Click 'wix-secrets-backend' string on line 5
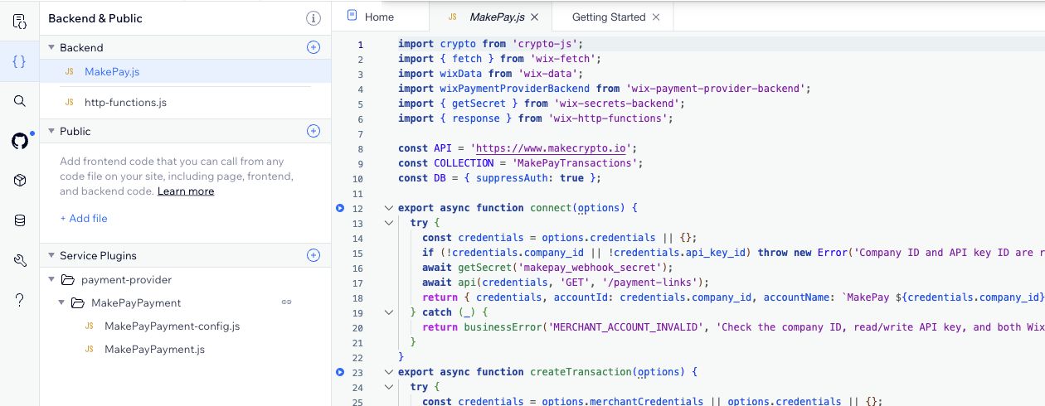Viewport: 1045px width, 406px height. coord(617,104)
